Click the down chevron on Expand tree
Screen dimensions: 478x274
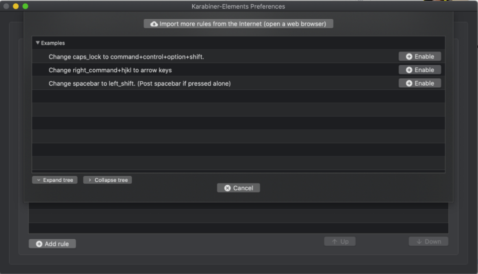(x=38, y=180)
